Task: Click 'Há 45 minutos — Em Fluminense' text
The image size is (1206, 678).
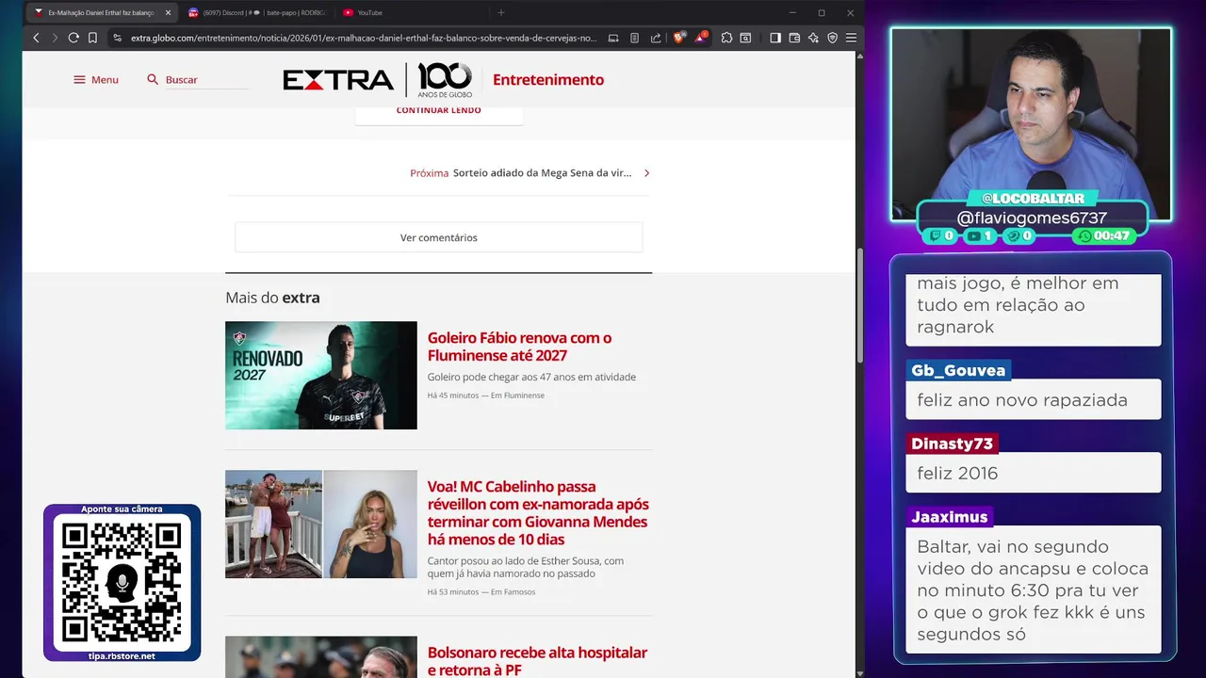Action: click(485, 395)
